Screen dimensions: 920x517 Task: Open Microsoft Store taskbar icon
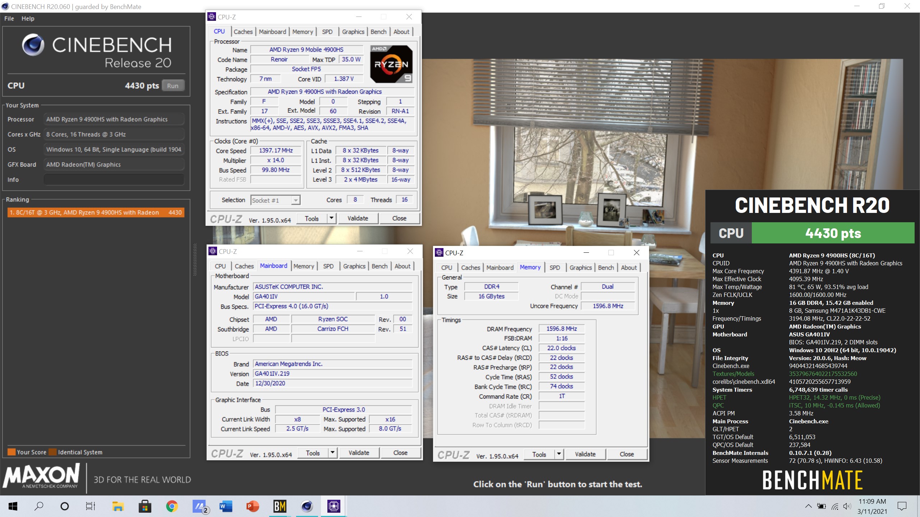point(145,506)
